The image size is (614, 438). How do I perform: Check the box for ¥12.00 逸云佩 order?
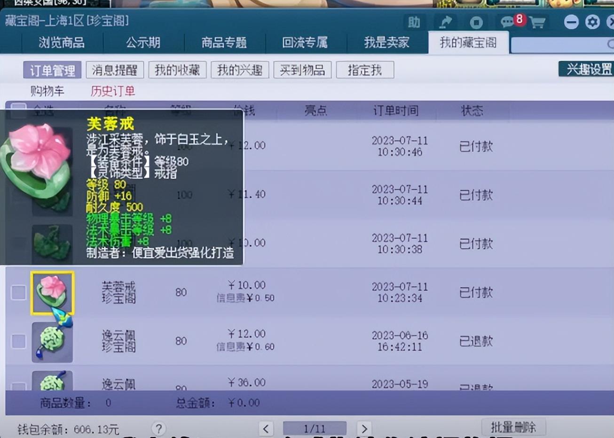[x=18, y=341]
